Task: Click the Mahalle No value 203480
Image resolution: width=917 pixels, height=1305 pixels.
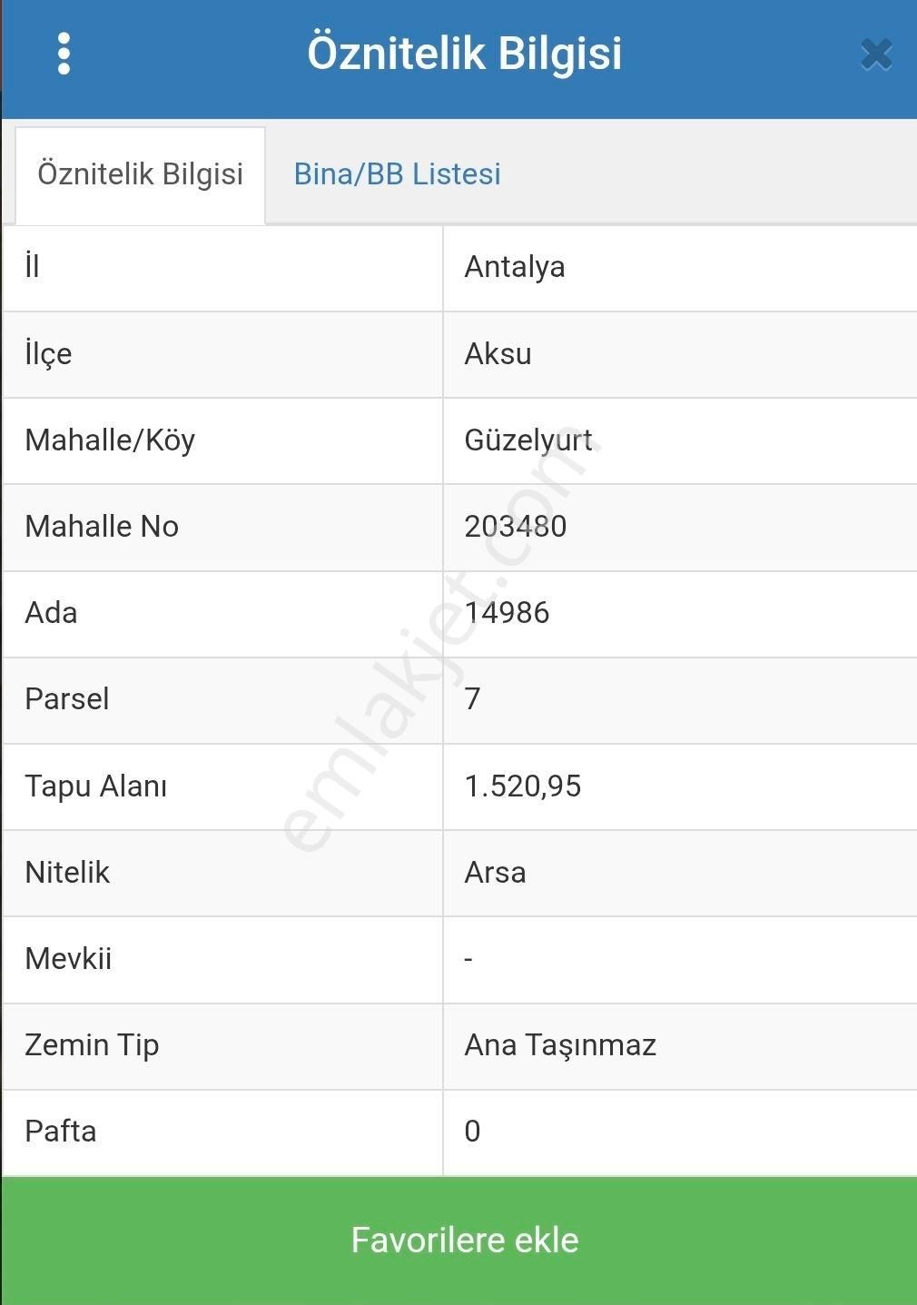Action: (x=515, y=527)
